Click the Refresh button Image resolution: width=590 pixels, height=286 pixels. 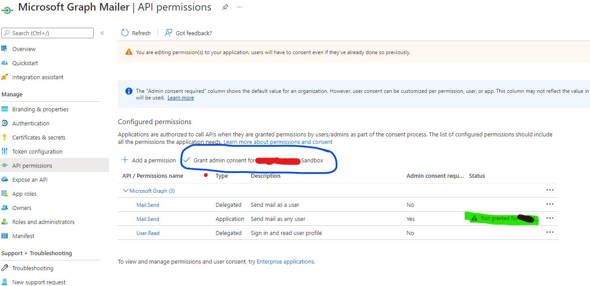point(136,33)
